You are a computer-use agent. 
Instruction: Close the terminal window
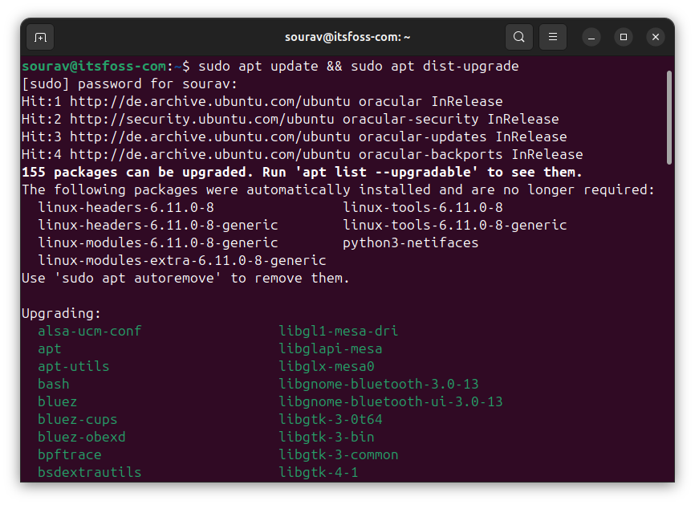[656, 37]
